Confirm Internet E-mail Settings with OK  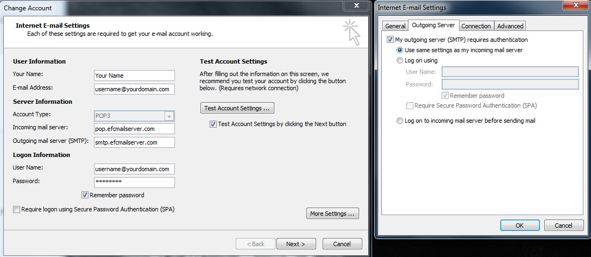[x=519, y=225]
